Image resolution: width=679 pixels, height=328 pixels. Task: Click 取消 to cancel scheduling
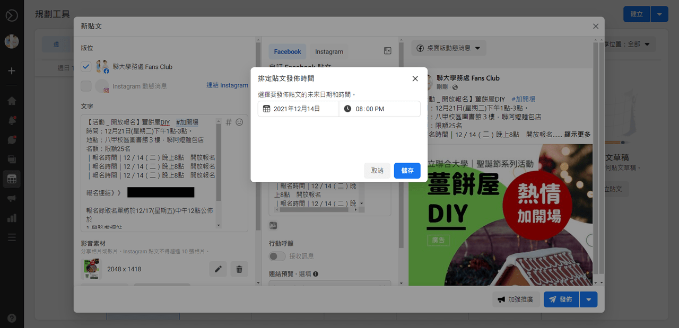(377, 171)
